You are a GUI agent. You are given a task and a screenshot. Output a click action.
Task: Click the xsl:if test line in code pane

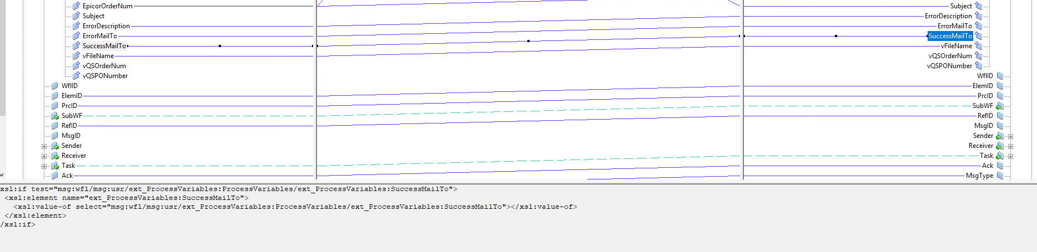(x=229, y=189)
